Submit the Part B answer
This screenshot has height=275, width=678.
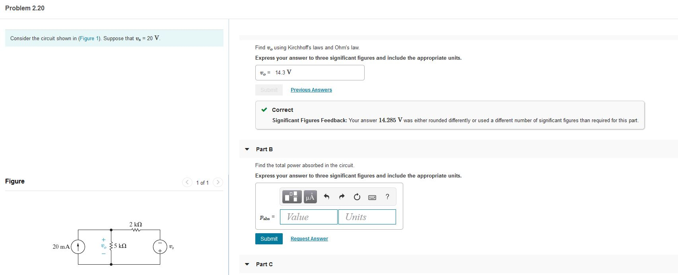click(269, 239)
